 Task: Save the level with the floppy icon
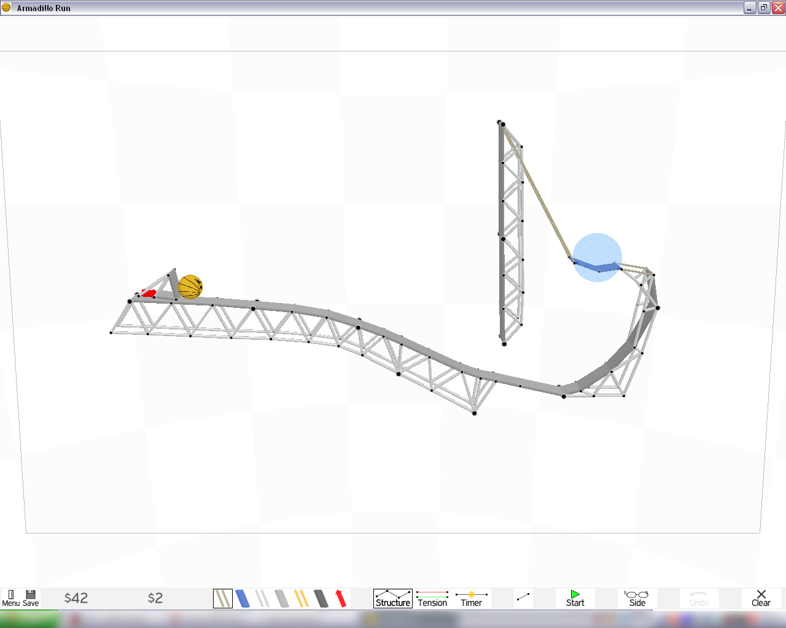pyautogui.click(x=31, y=599)
